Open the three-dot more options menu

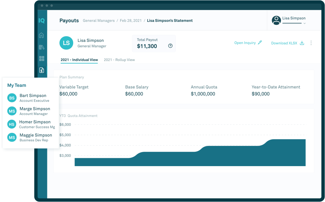[311, 43]
